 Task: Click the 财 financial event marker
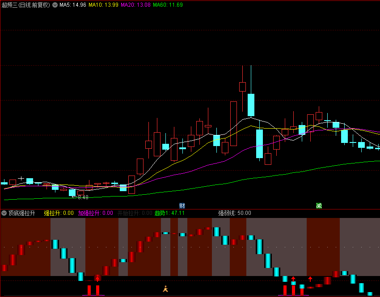pyautogui.click(x=182, y=206)
